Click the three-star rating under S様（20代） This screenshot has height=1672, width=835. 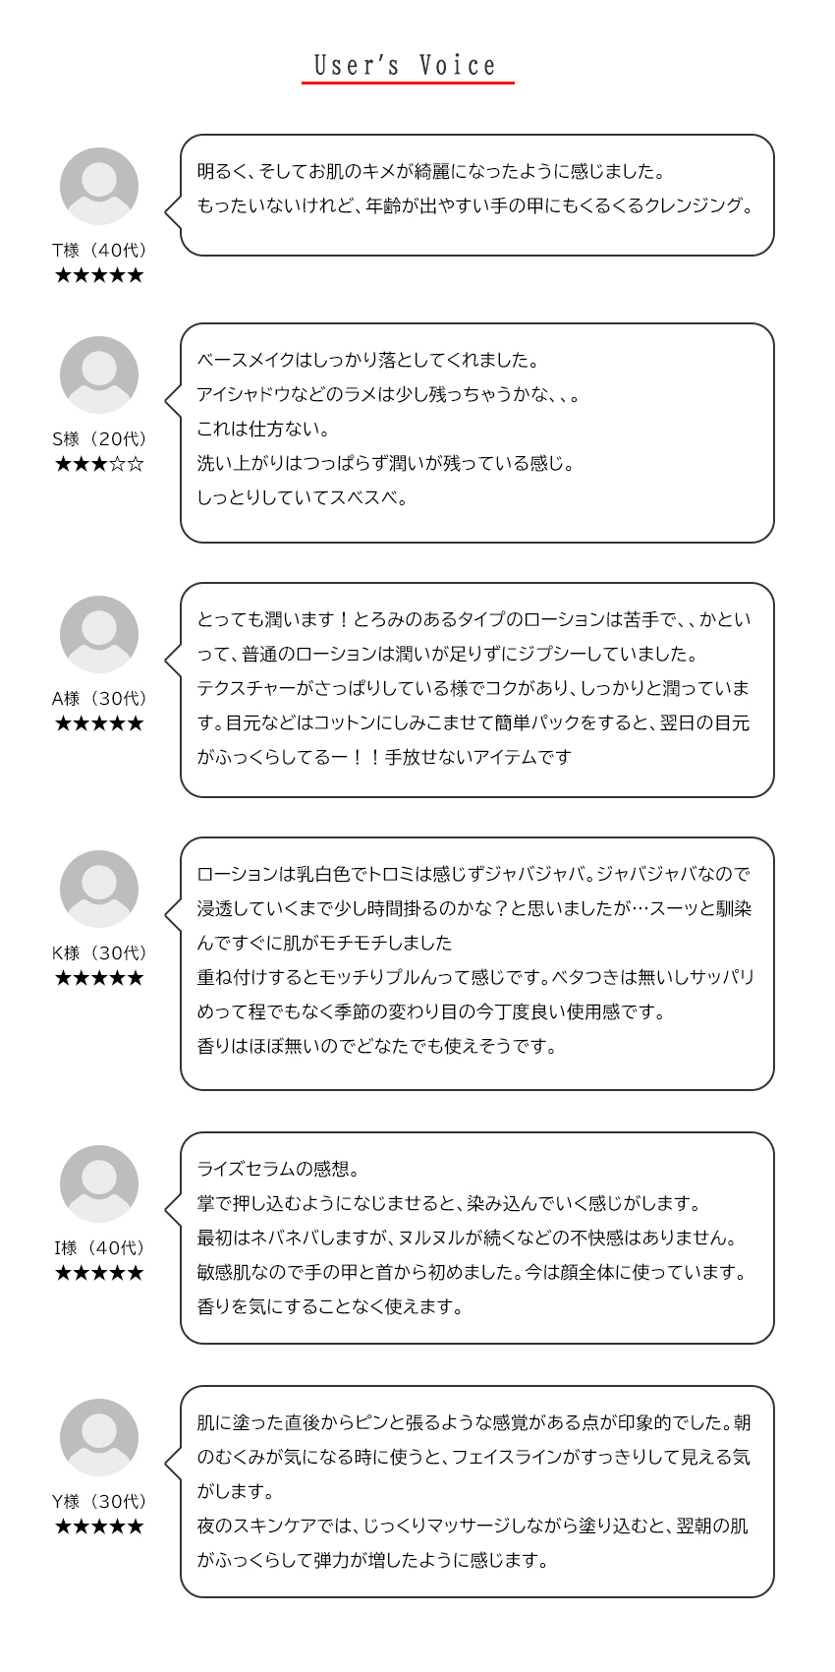click(99, 464)
